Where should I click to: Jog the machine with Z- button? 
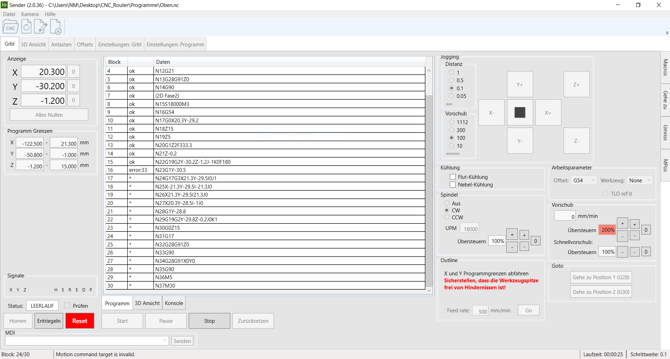point(576,141)
